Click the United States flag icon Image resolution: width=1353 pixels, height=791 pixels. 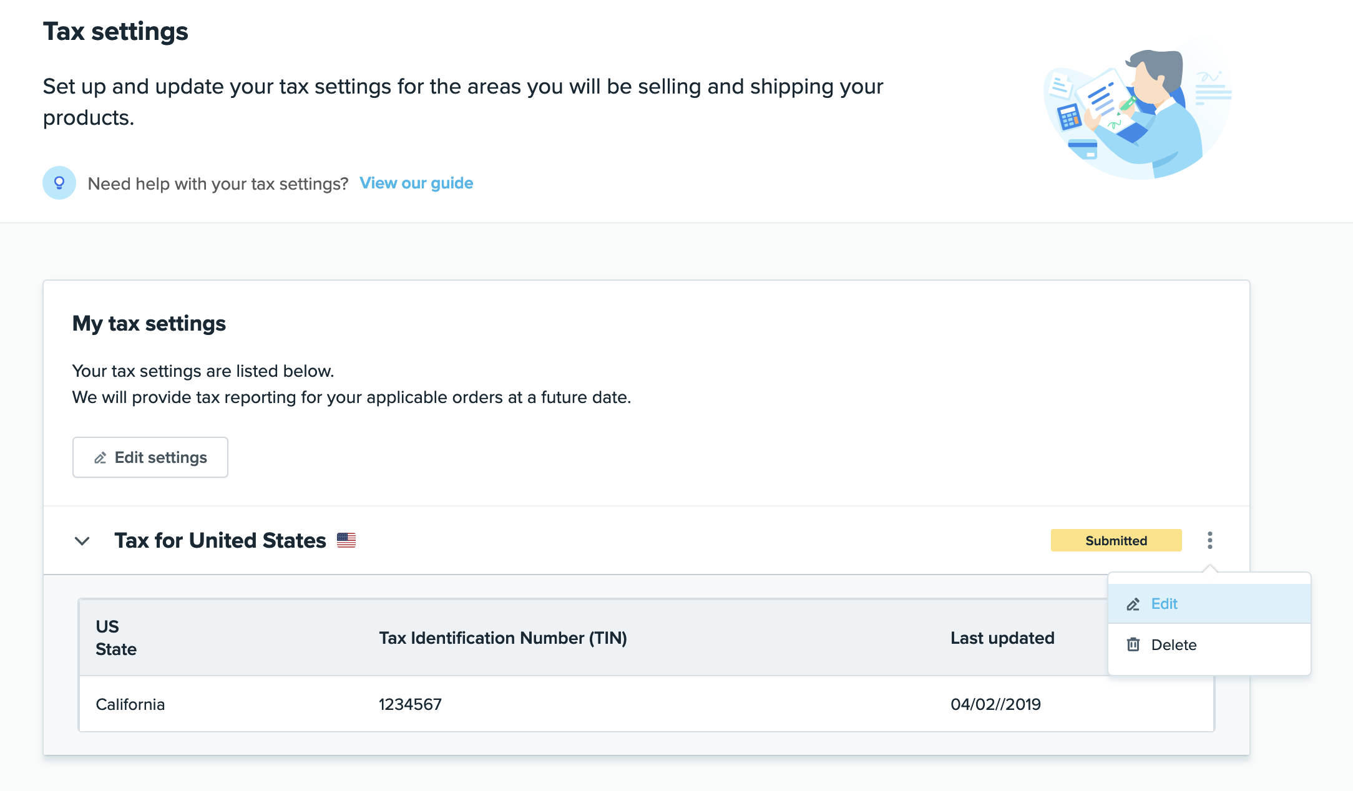click(x=346, y=540)
